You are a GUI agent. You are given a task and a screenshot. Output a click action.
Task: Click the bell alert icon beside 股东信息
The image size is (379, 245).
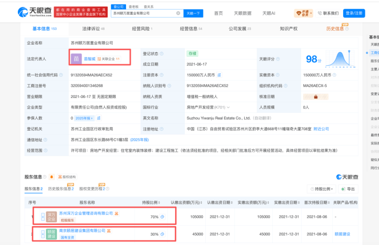52,177
